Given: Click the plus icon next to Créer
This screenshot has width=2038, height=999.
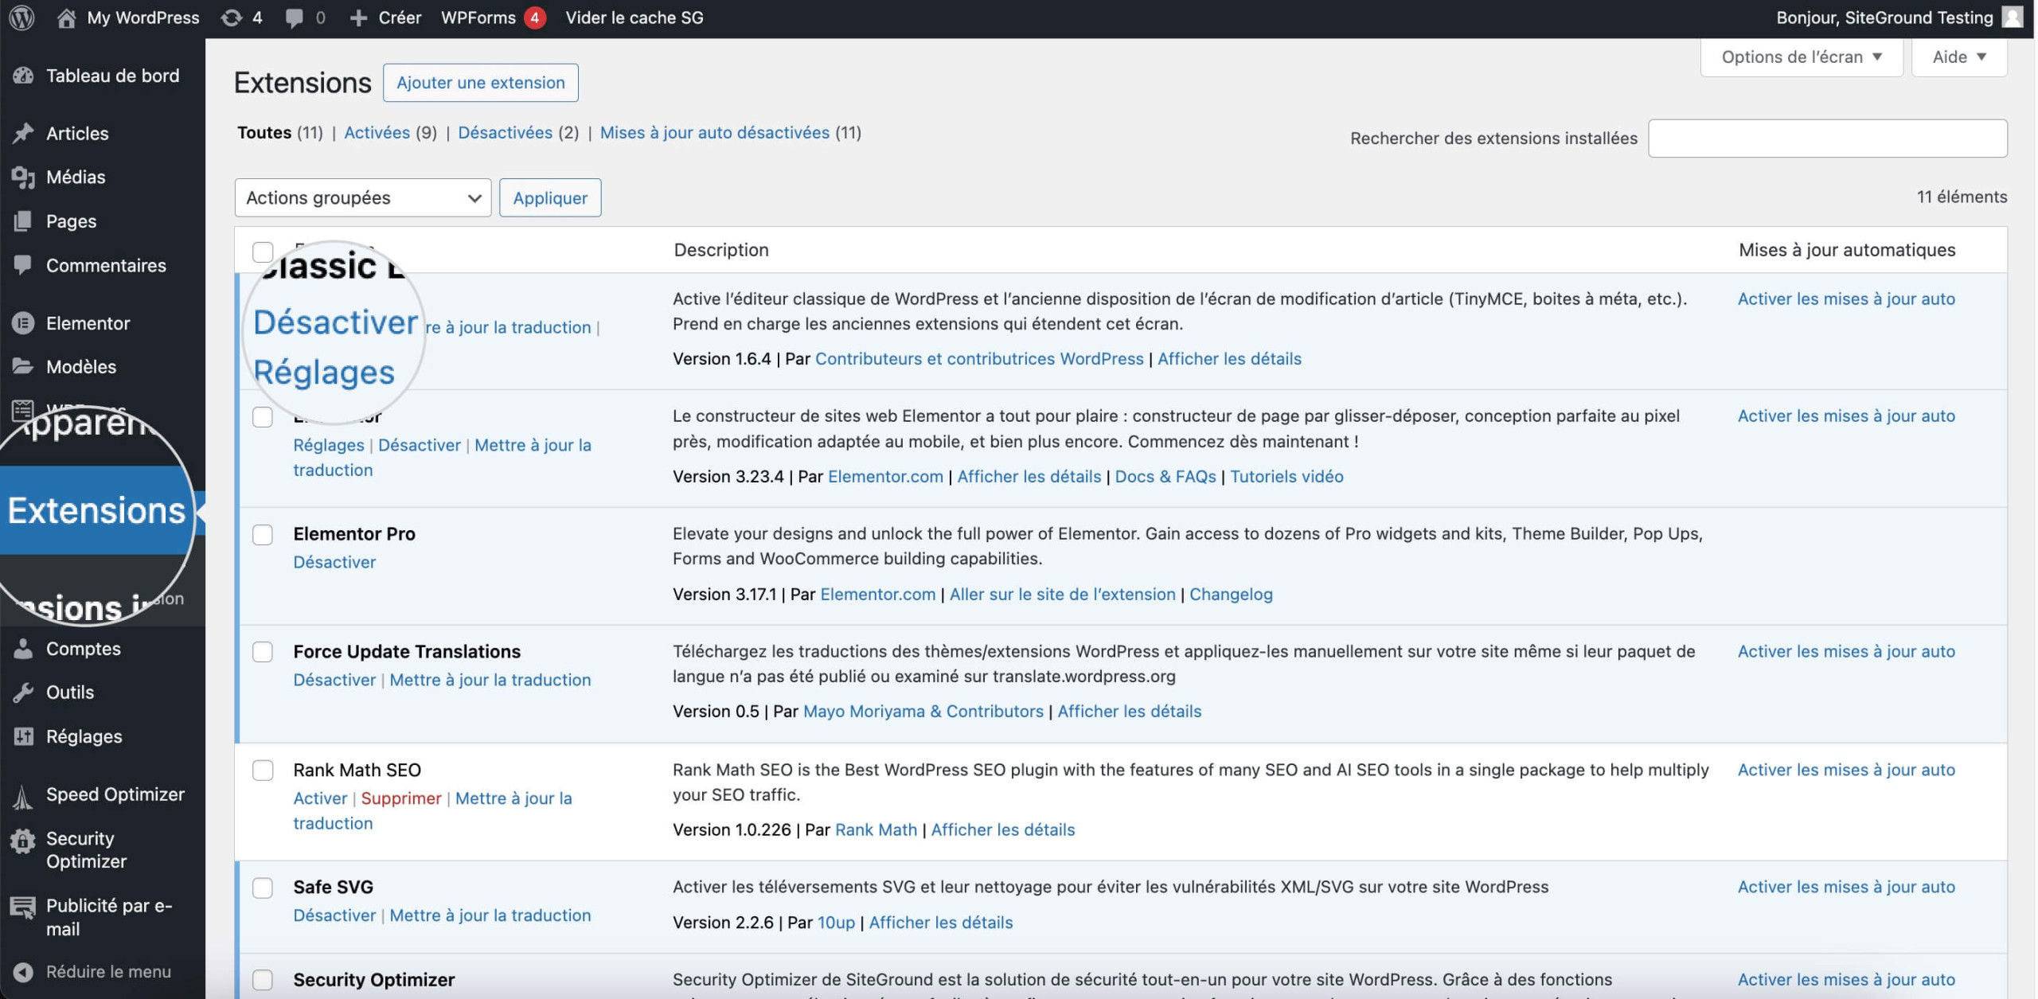Looking at the screenshot, I should (358, 18).
